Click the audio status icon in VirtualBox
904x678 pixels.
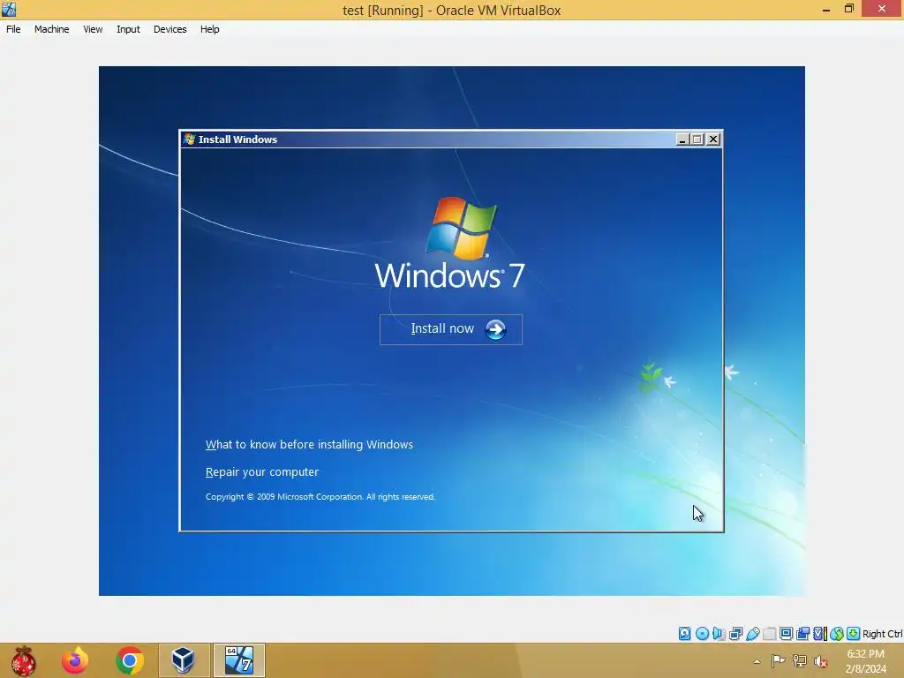[719, 634]
